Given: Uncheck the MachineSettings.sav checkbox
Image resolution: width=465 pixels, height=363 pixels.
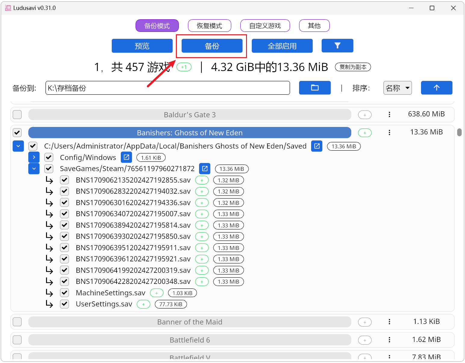Looking at the screenshot, I should tap(64, 293).
